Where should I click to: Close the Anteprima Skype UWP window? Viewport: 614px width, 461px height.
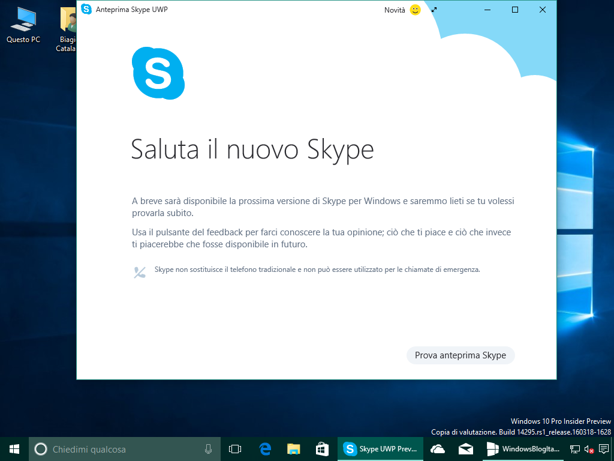coord(542,10)
